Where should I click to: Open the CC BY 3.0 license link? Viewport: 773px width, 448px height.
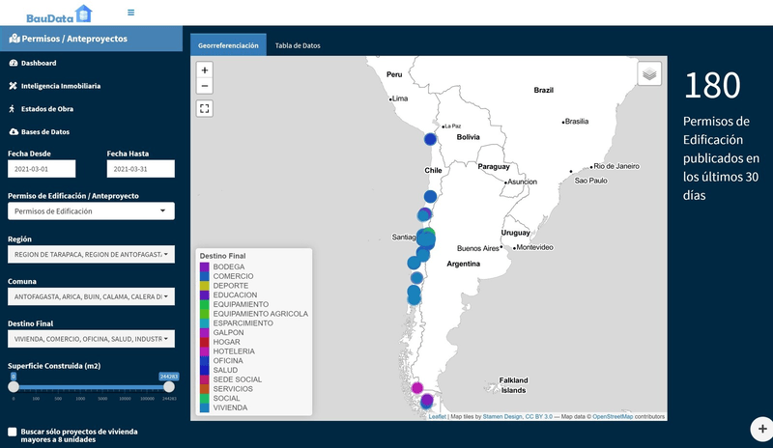539,416
